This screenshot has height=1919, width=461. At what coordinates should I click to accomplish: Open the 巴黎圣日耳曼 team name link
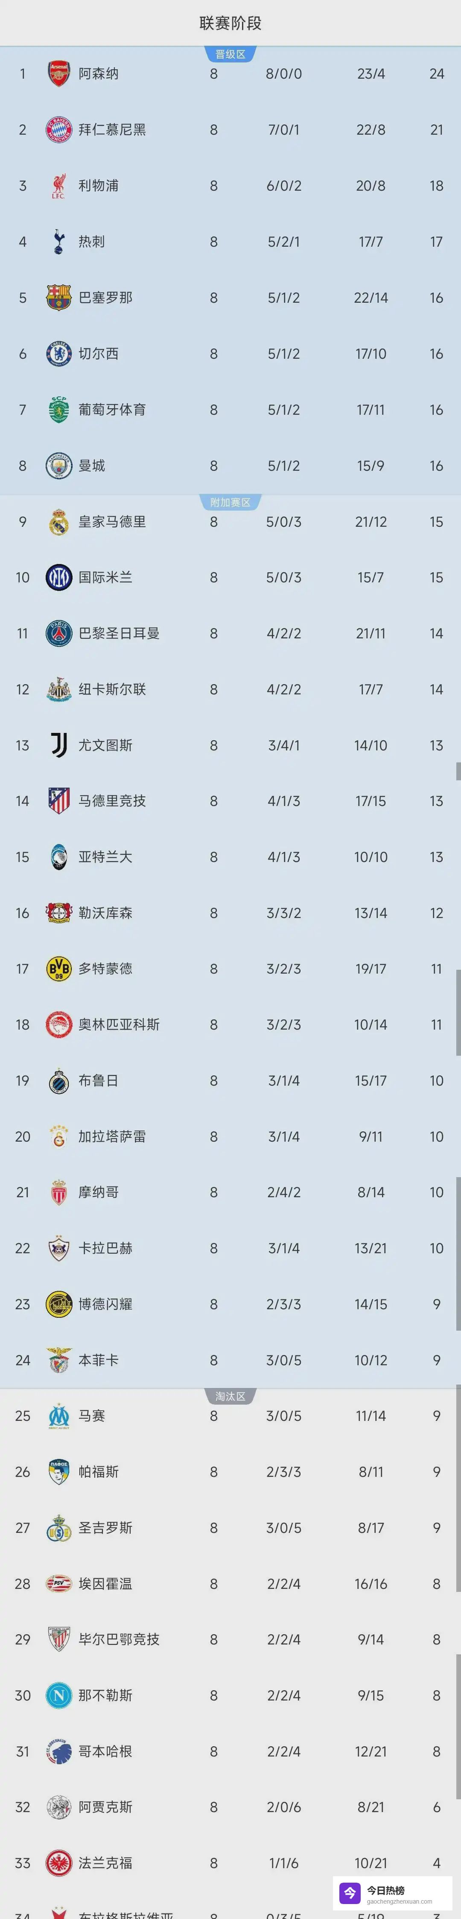click(119, 634)
